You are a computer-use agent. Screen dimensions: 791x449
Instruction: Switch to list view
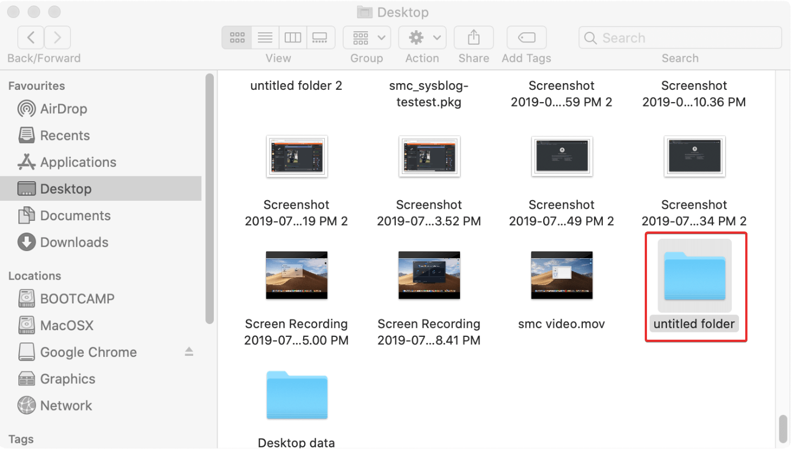(x=265, y=37)
